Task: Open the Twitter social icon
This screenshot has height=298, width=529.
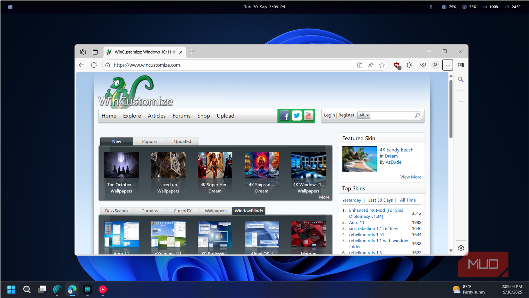Action: (x=297, y=115)
